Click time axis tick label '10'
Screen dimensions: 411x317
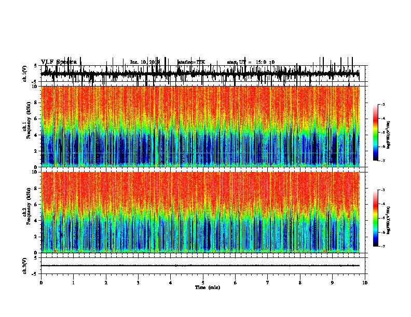[x=365, y=283]
